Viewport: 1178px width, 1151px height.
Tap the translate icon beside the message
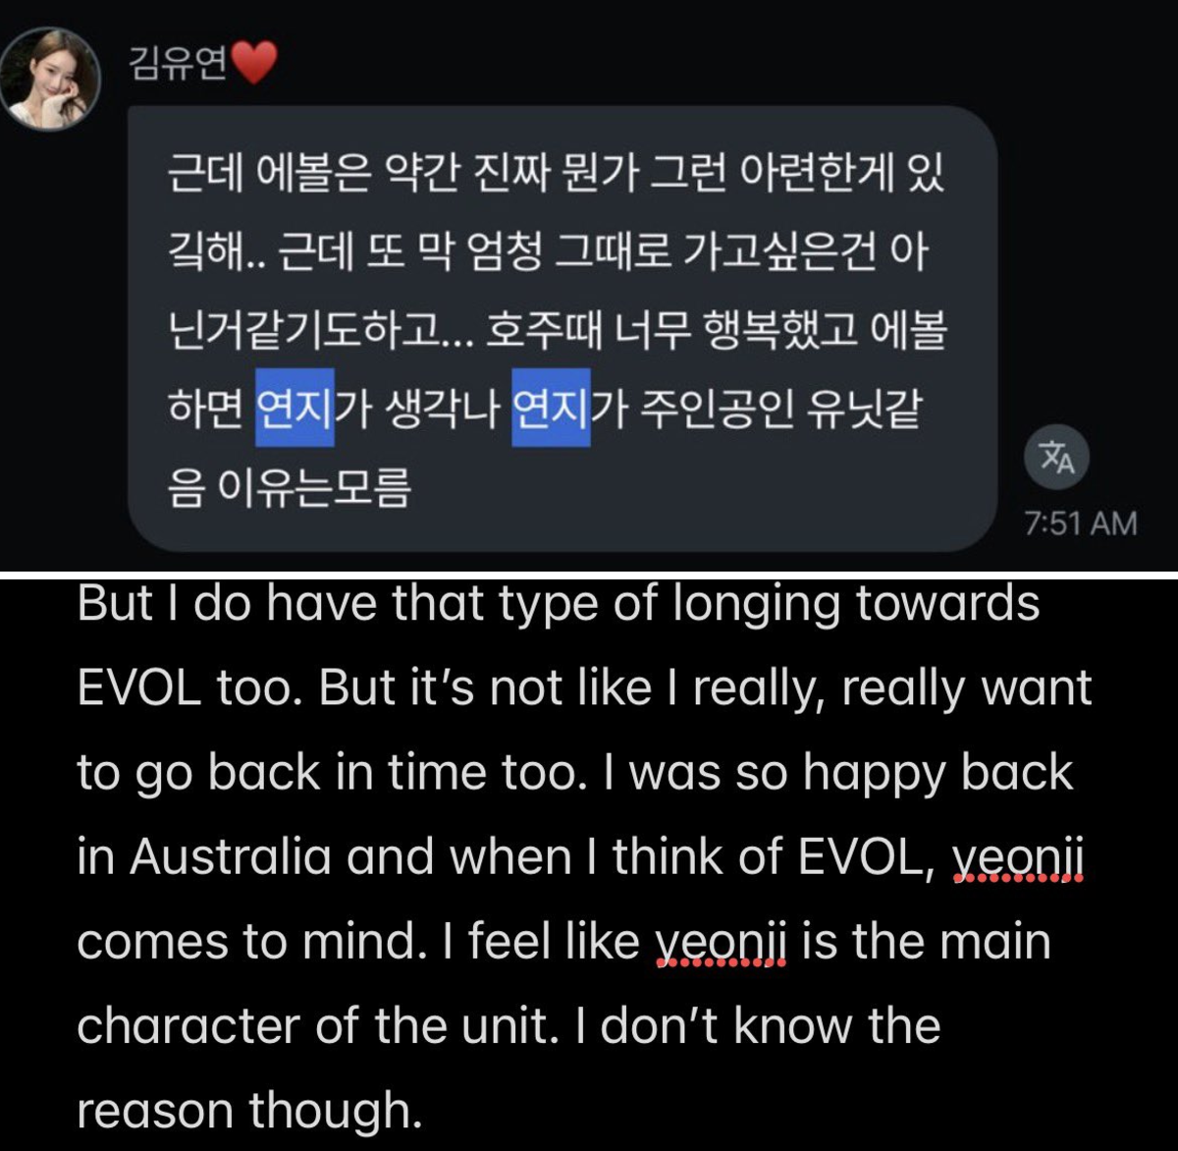(1056, 459)
